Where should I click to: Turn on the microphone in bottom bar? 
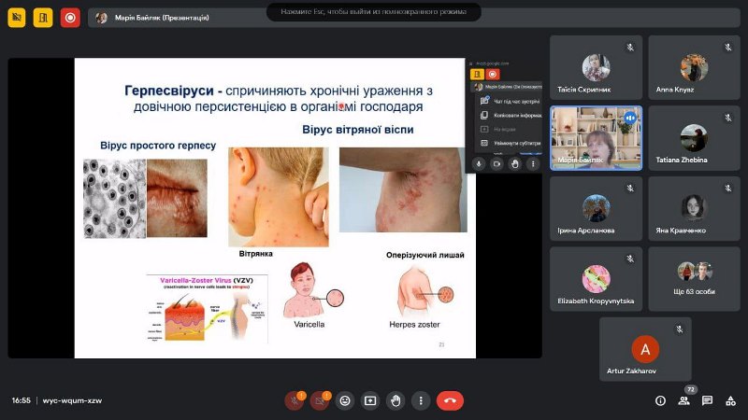click(x=295, y=400)
